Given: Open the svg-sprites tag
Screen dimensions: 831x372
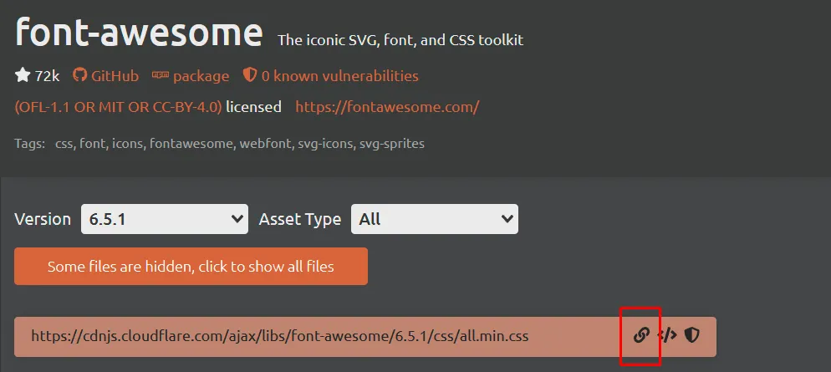Looking at the screenshot, I should (392, 144).
